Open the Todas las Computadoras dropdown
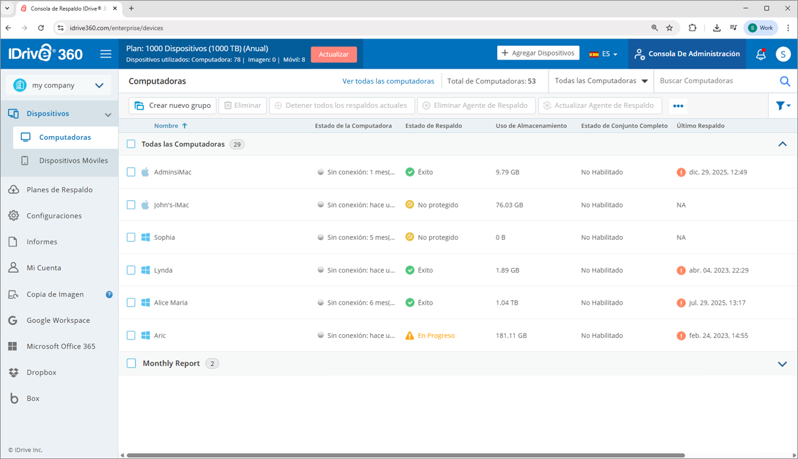 click(x=601, y=81)
